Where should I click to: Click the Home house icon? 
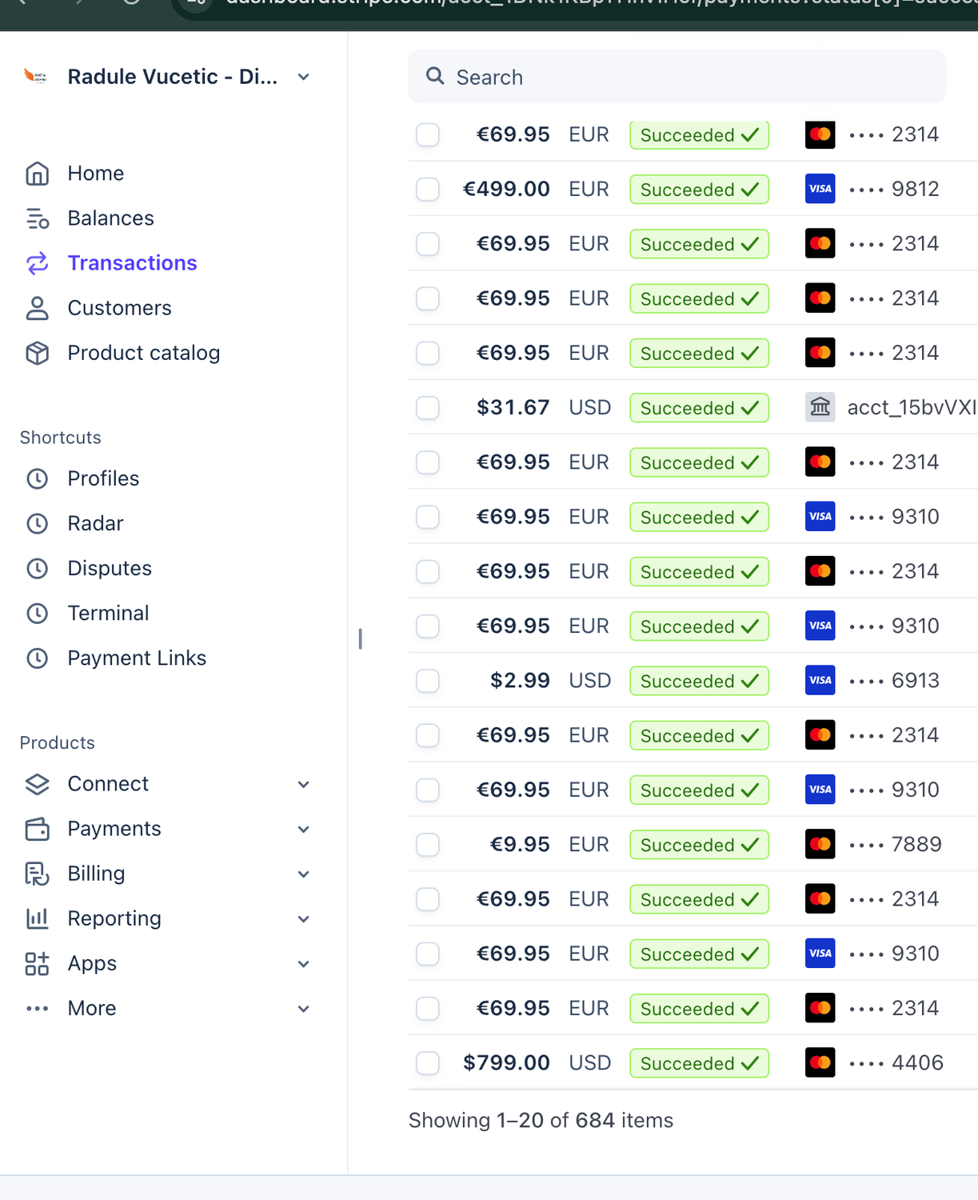click(37, 174)
